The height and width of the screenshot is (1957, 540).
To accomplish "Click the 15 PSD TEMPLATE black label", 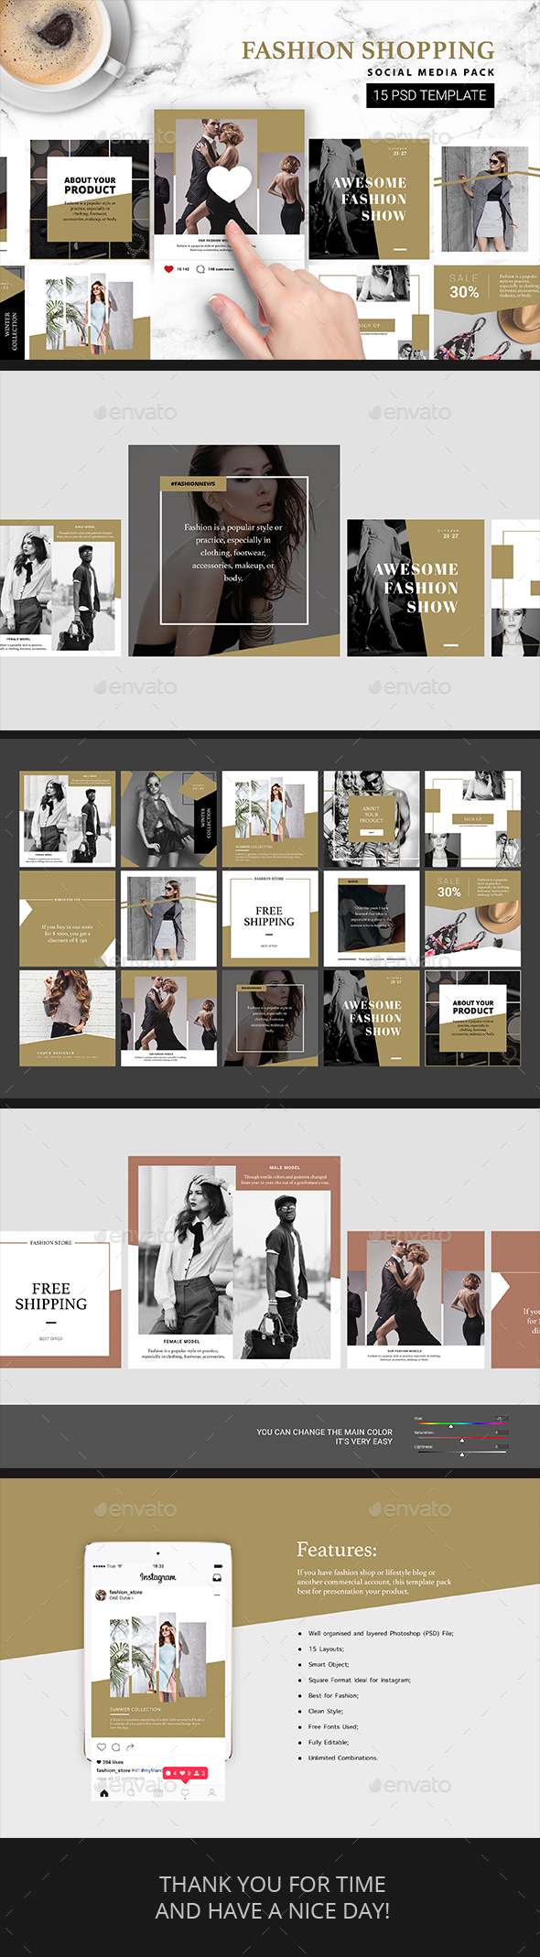I will [430, 95].
